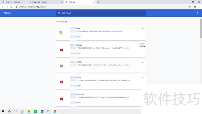Reload the downloads page
The width and height of the screenshot is (202, 114).
click(11, 7)
